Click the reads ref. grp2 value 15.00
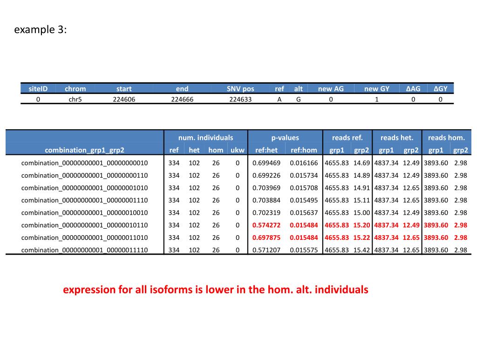477x357 pixels. tap(361, 212)
